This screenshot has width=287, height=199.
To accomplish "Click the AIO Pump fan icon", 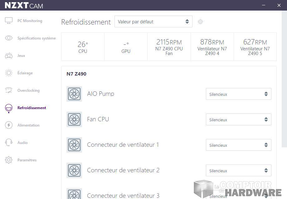I will click(x=74, y=94).
